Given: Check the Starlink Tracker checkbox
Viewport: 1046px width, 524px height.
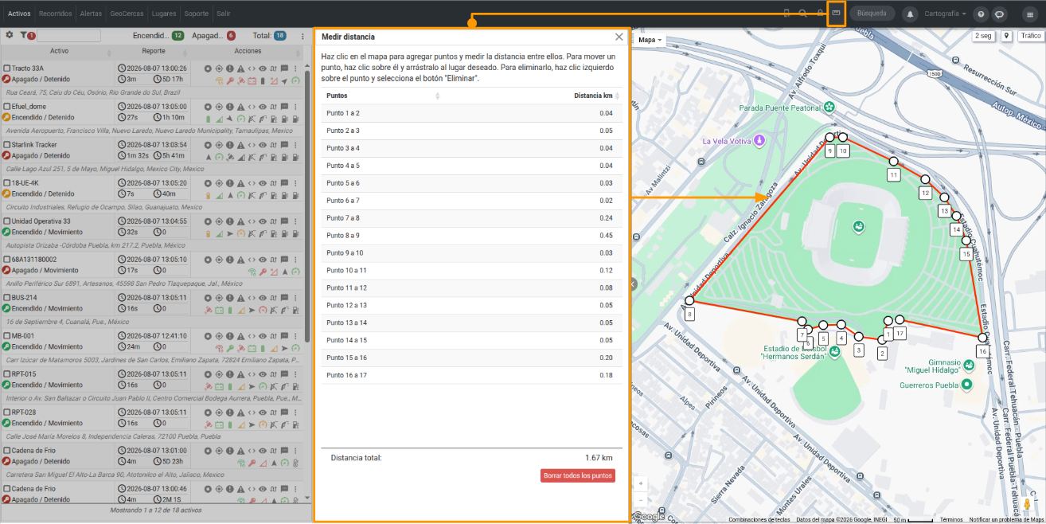Looking at the screenshot, I should coord(7,145).
